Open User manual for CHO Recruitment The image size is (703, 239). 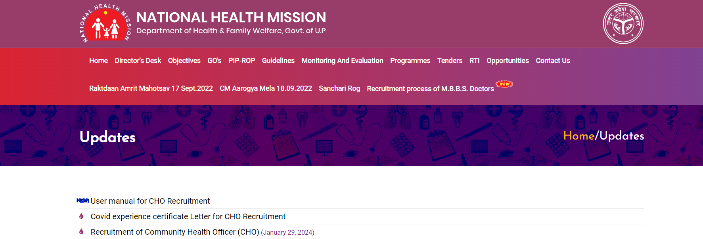[x=150, y=201]
